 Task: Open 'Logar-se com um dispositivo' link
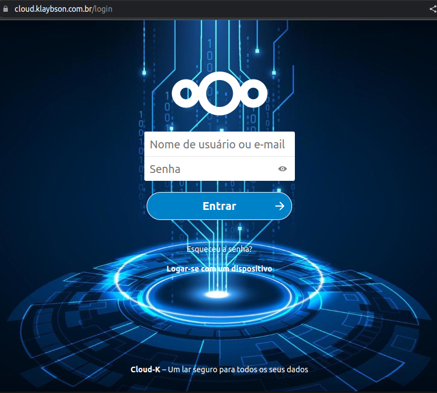pos(219,269)
